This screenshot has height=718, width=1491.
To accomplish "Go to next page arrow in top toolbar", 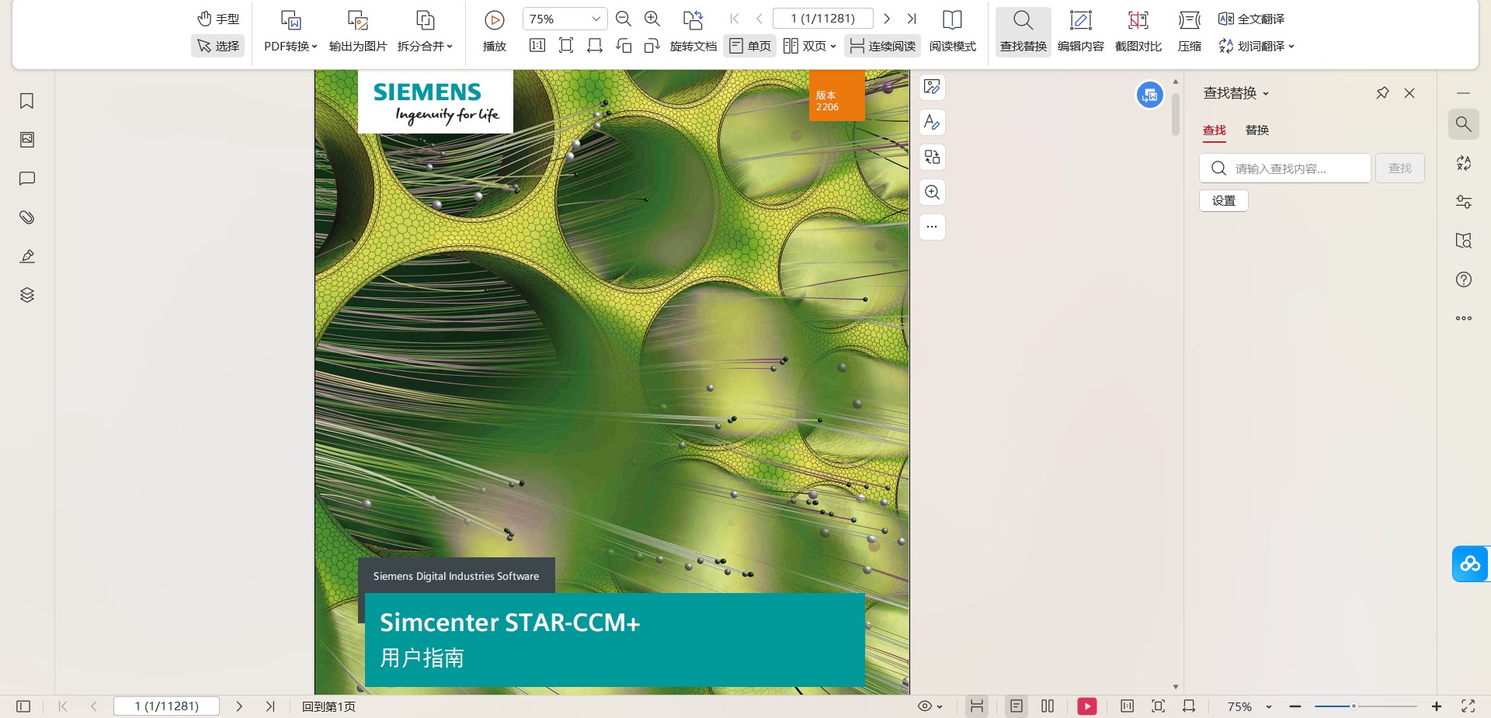I will (x=887, y=19).
